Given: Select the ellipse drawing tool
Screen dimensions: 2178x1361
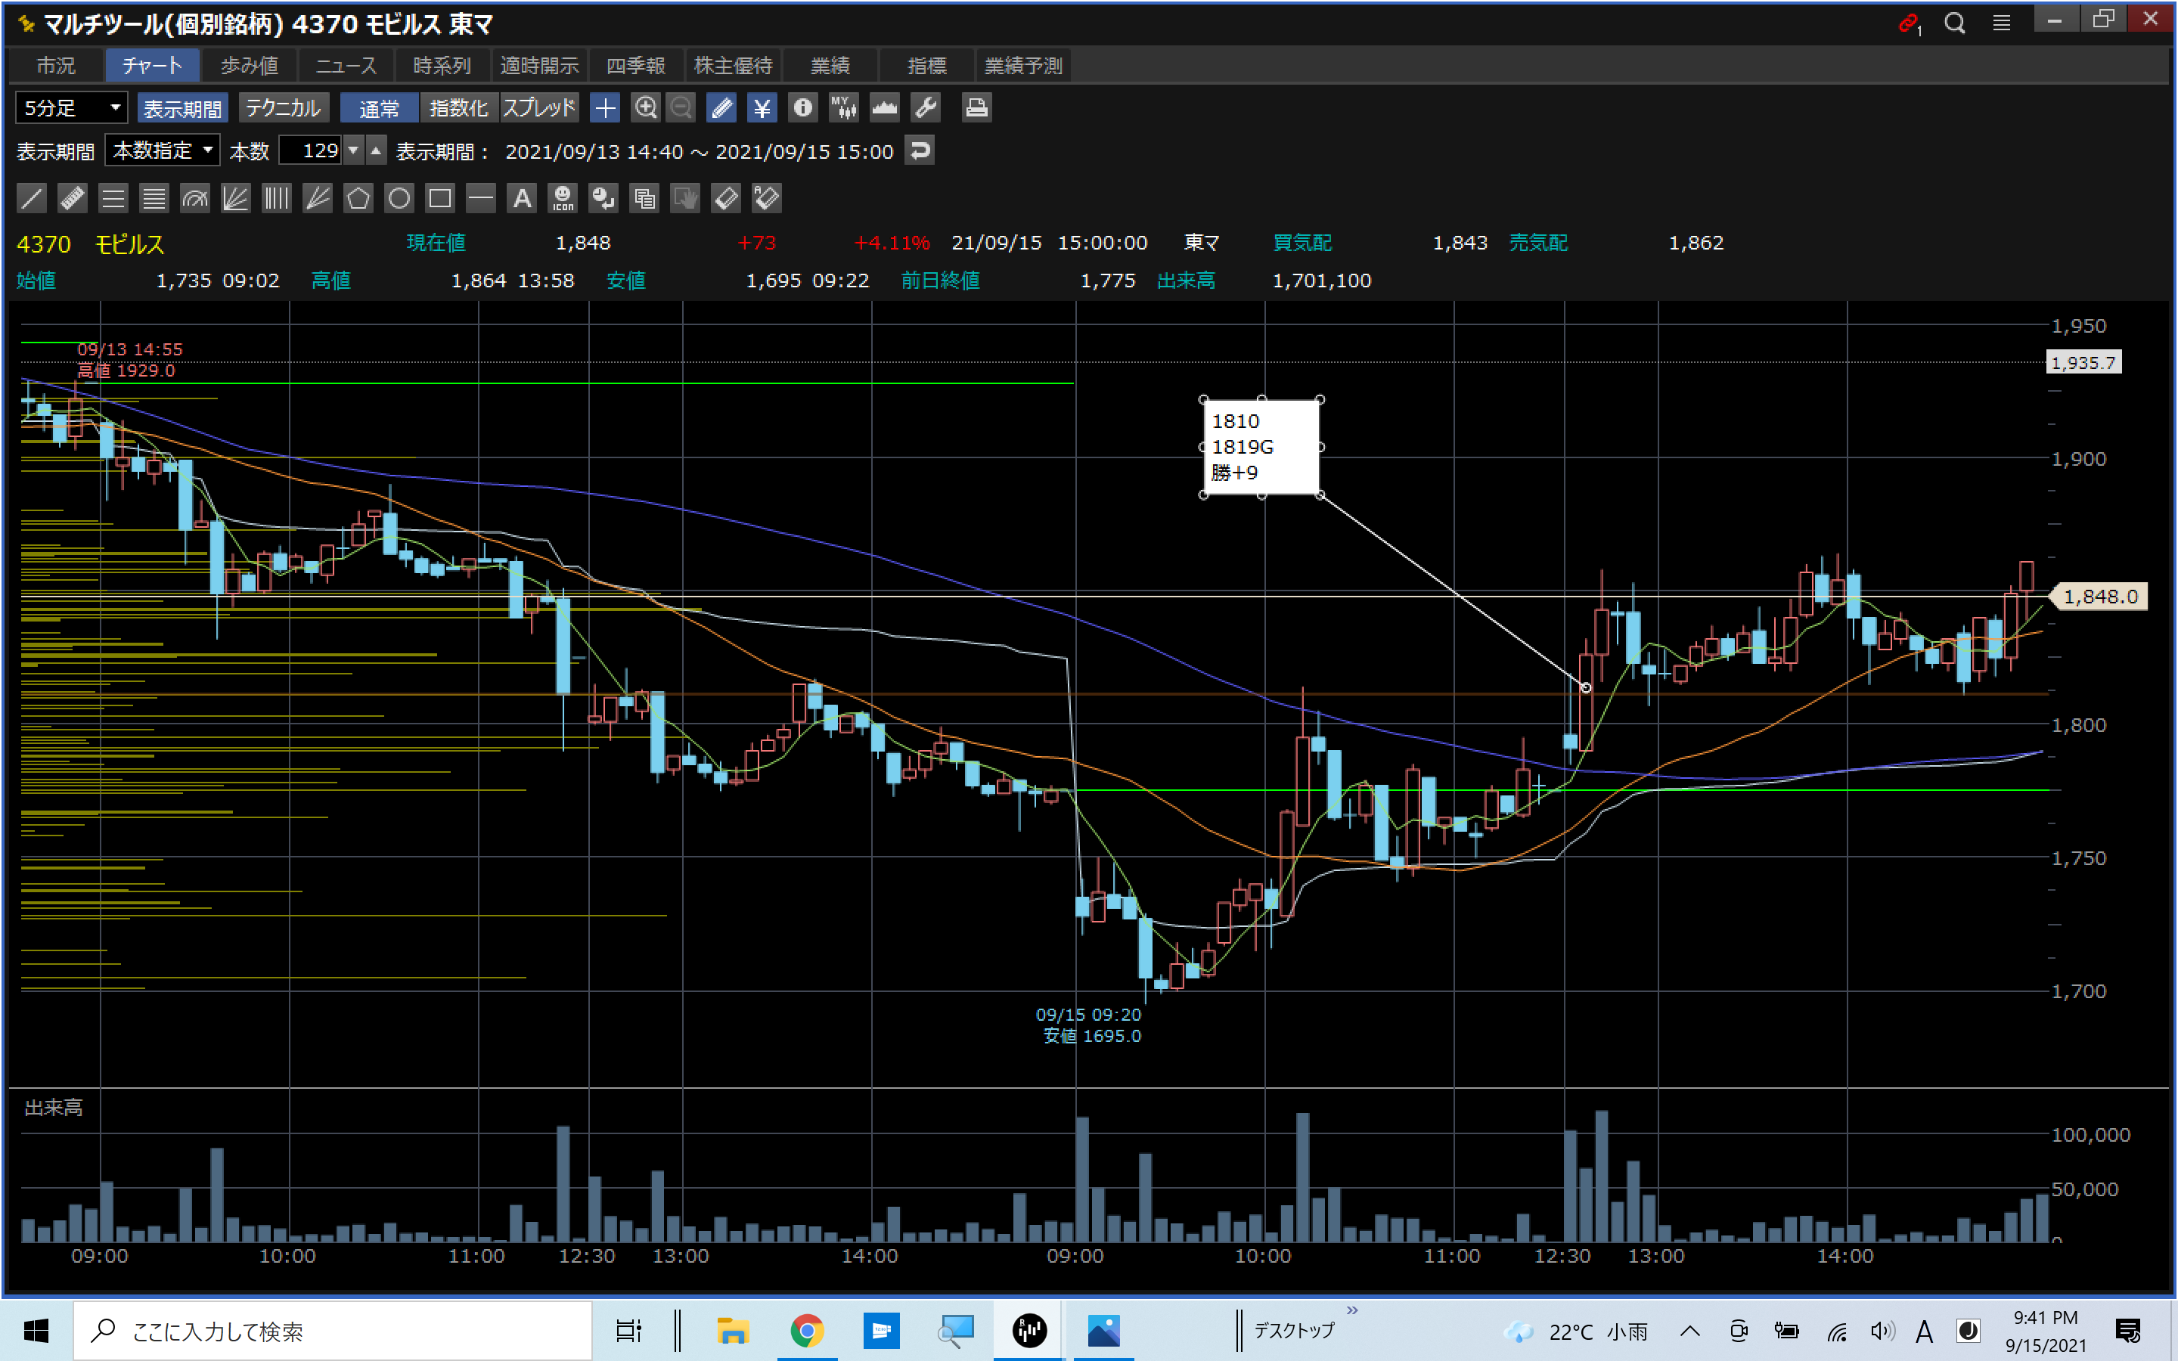Looking at the screenshot, I should (x=399, y=198).
